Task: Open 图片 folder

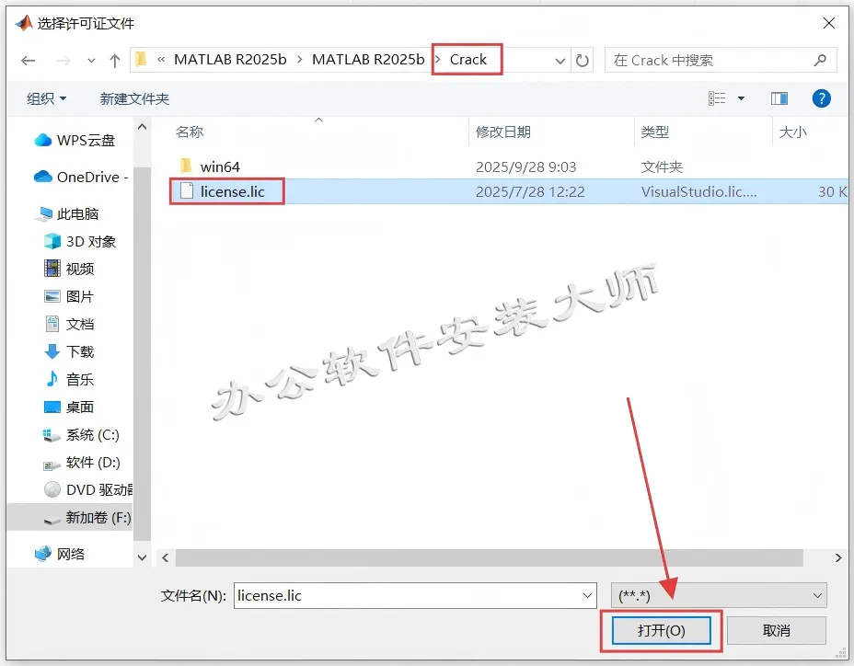Action: (x=80, y=296)
